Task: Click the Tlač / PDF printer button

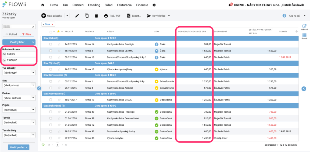Action: click(112, 16)
